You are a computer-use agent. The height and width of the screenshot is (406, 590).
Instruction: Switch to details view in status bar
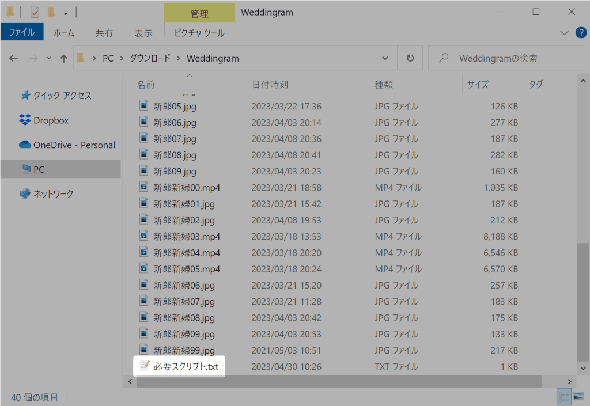(x=564, y=396)
